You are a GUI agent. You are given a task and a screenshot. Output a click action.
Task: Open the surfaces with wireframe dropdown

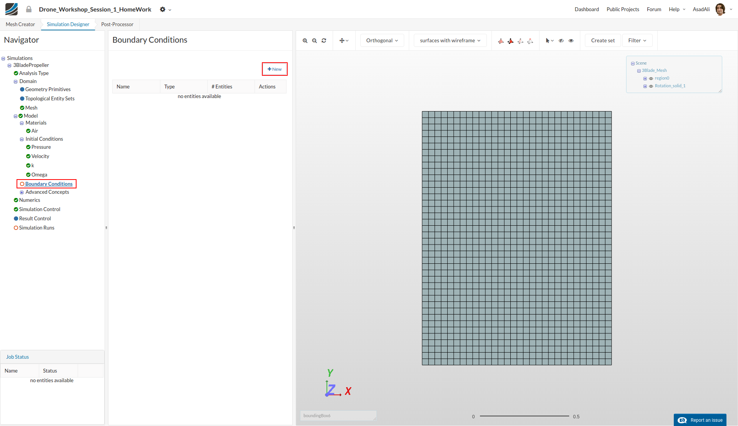pyautogui.click(x=450, y=40)
